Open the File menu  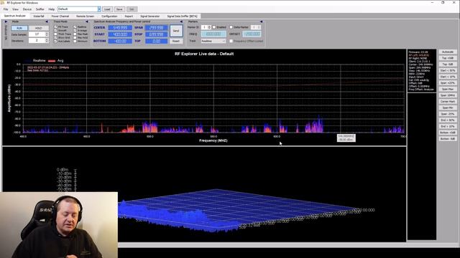click(6, 9)
